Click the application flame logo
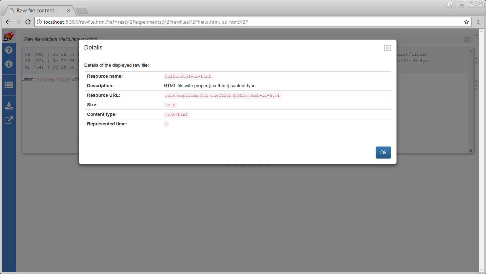 click(x=8, y=35)
